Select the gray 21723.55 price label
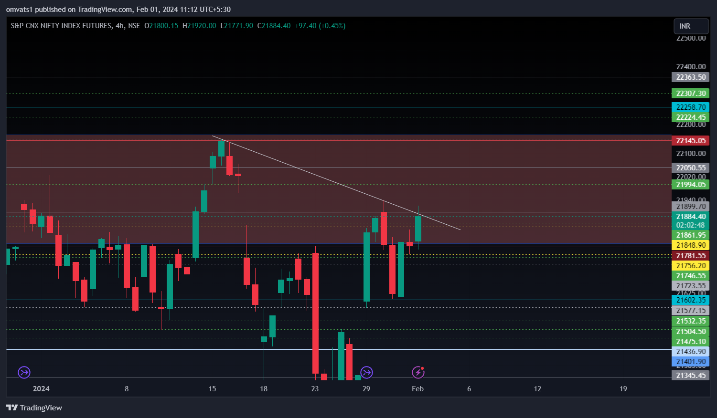This screenshot has width=717, height=418. click(x=691, y=286)
